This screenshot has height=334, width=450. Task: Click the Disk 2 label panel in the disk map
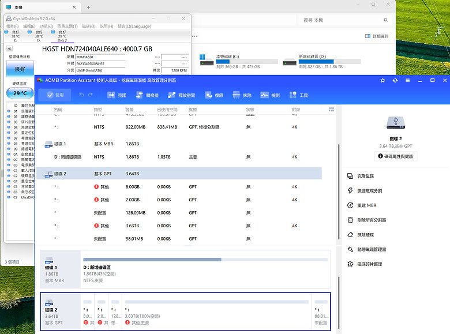pyautogui.click(x=60, y=312)
